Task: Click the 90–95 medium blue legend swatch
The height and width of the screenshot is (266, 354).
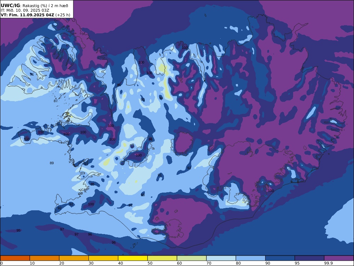Action: pyautogui.click(x=280, y=258)
